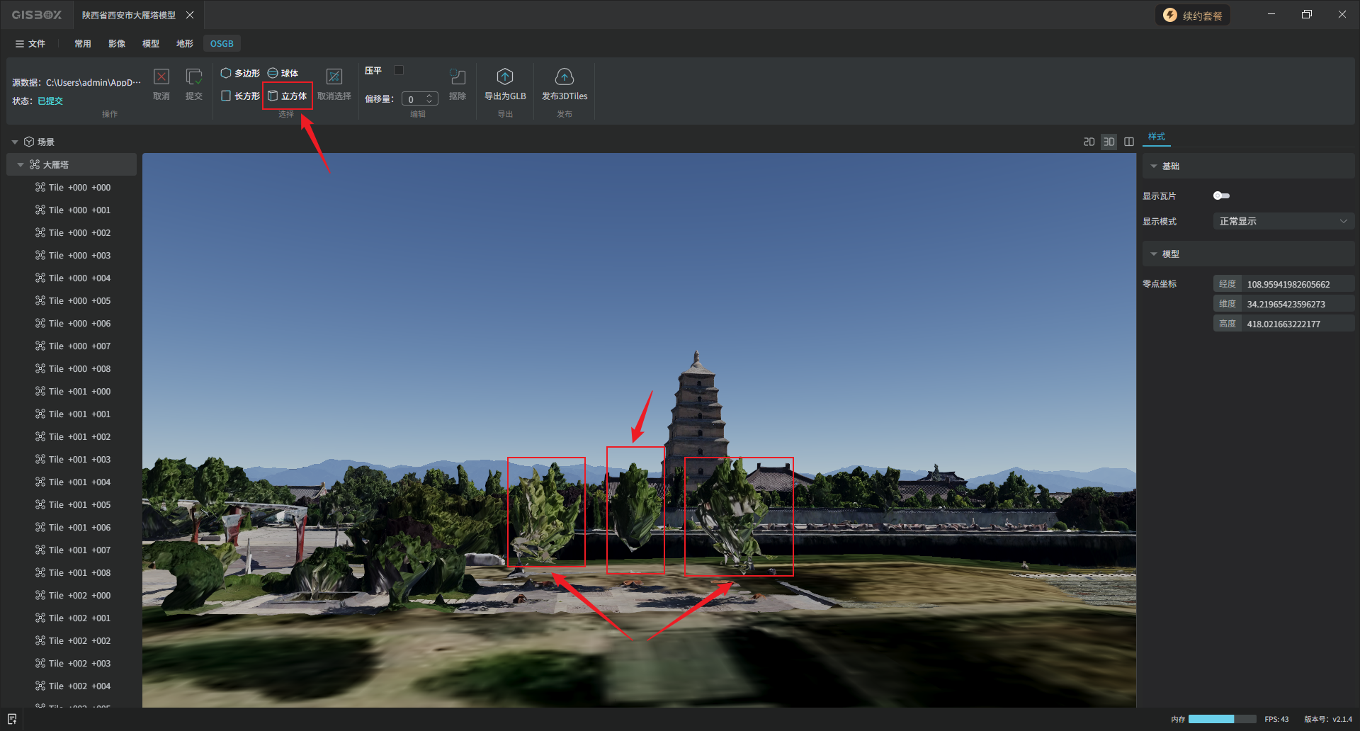Click the 导出为GLB export icon
1360x731 pixels.
coord(505,77)
